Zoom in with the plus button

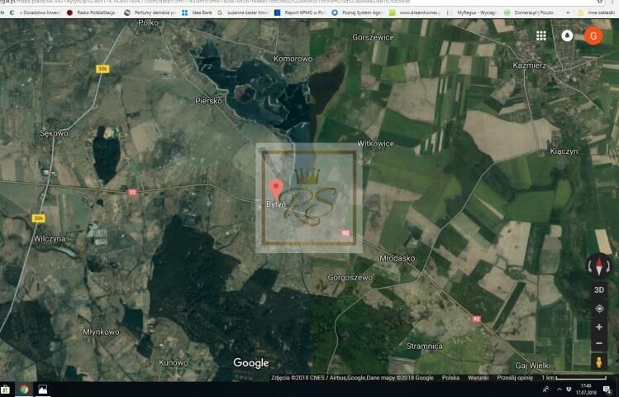point(599,327)
